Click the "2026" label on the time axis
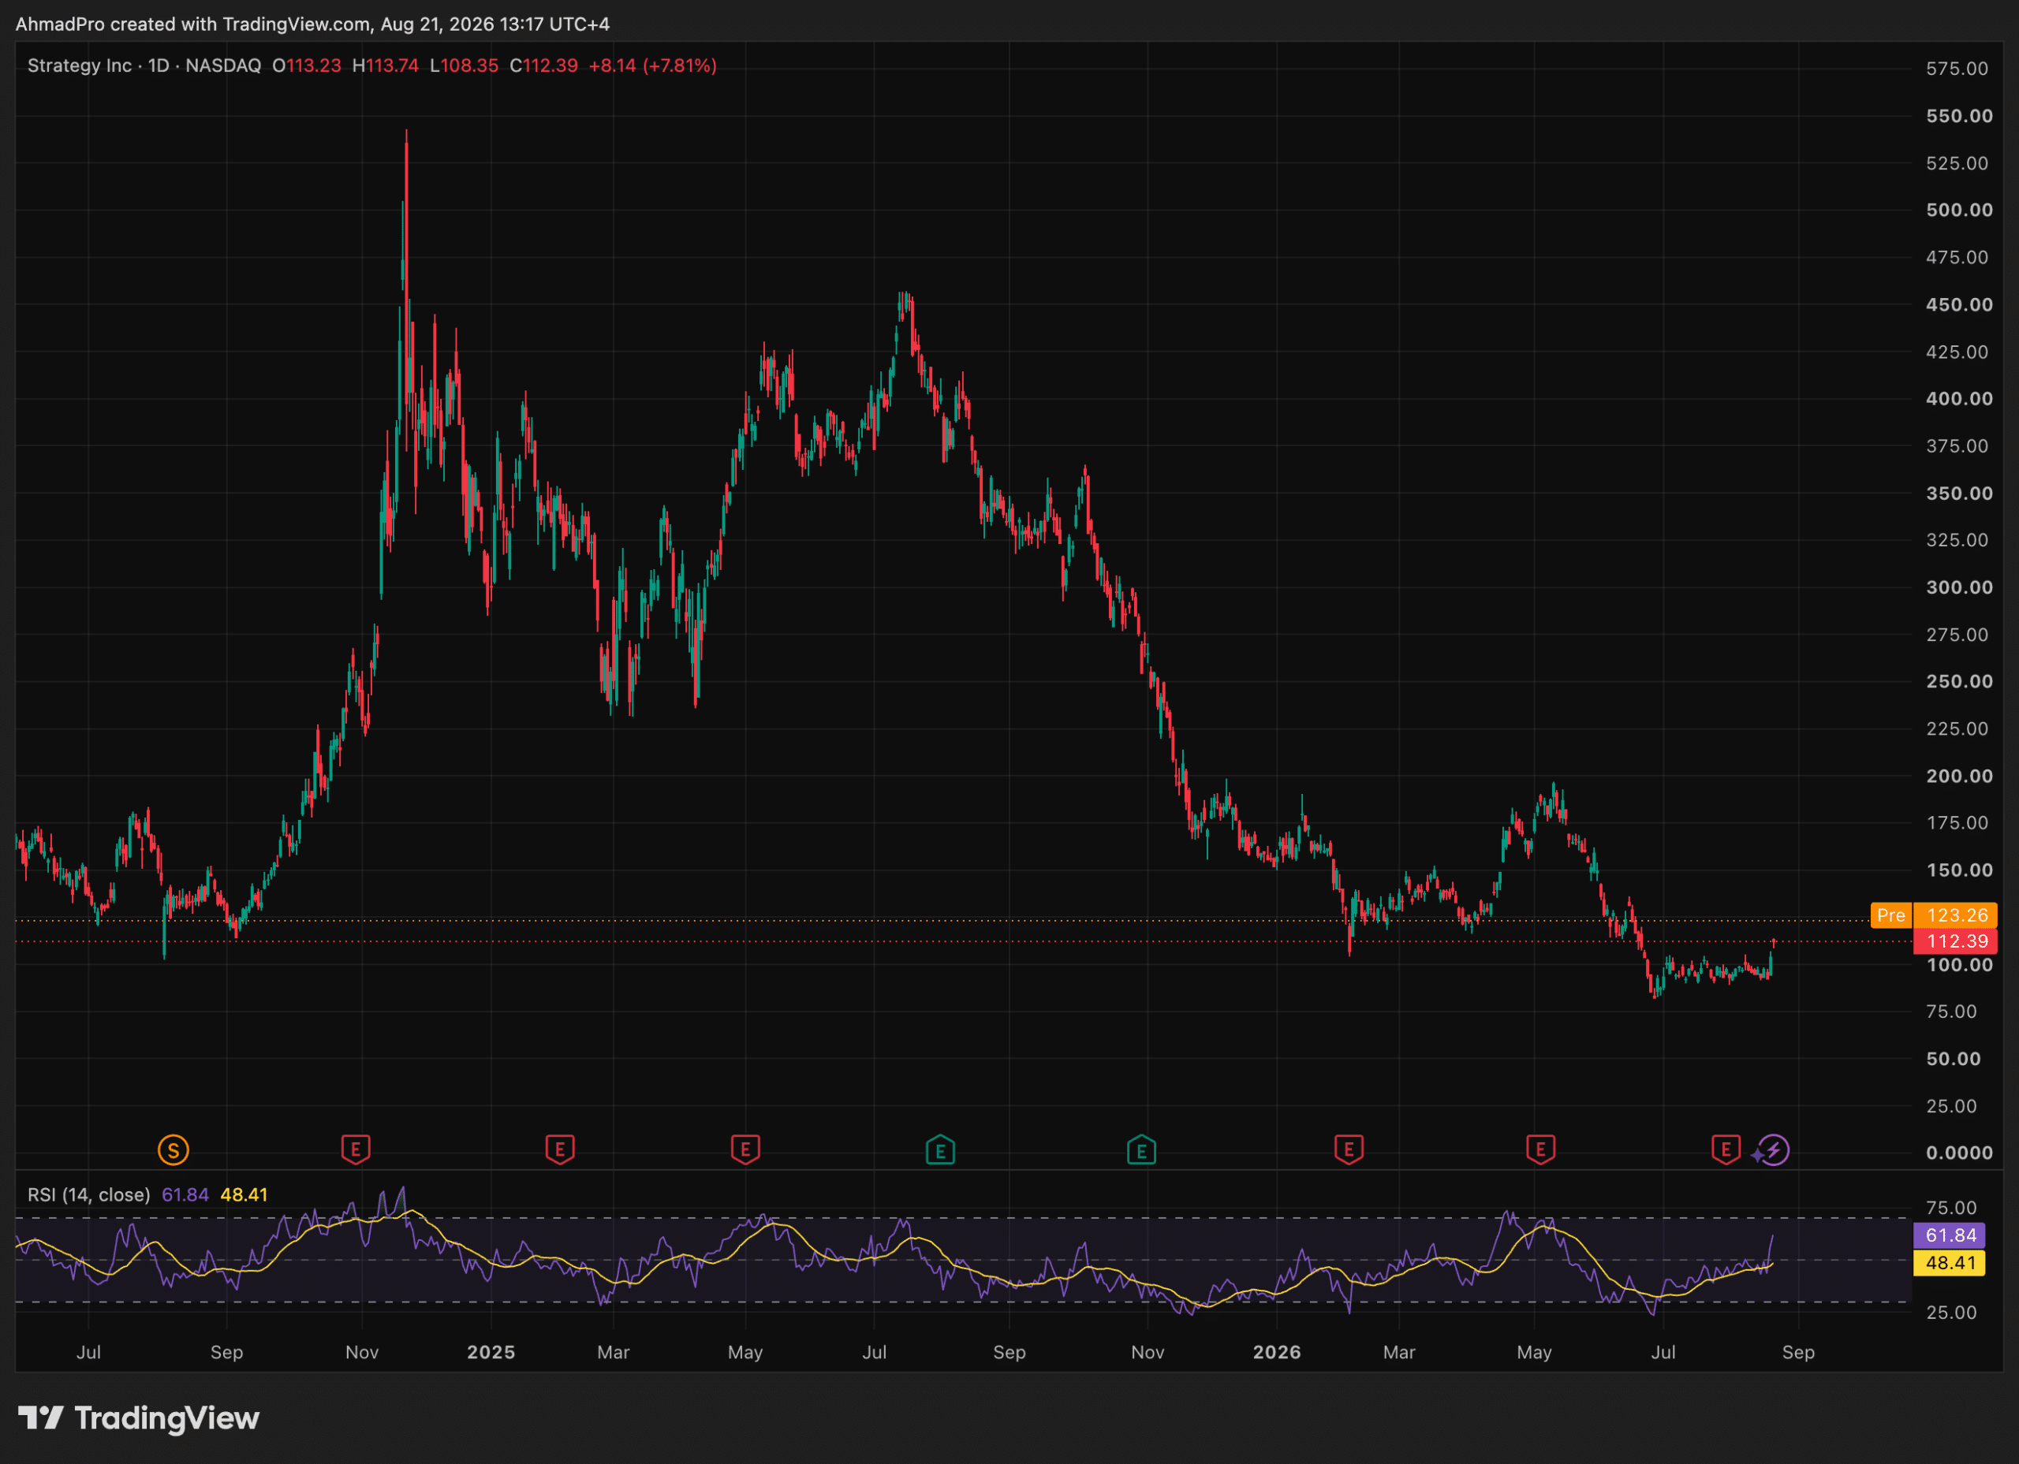The height and width of the screenshot is (1464, 2019). tap(1278, 1352)
